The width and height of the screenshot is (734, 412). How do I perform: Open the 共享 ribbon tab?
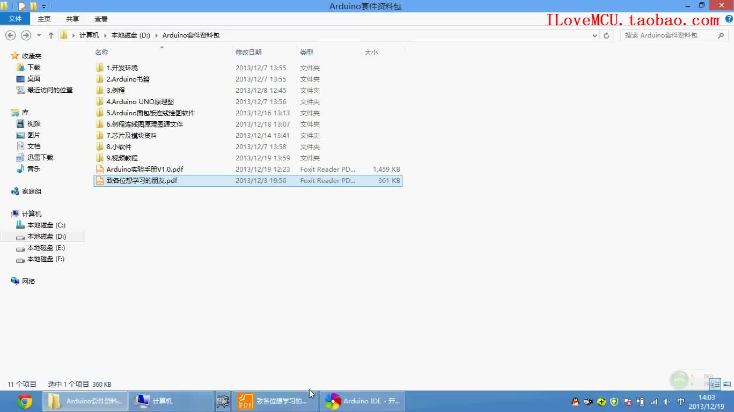[72, 19]
